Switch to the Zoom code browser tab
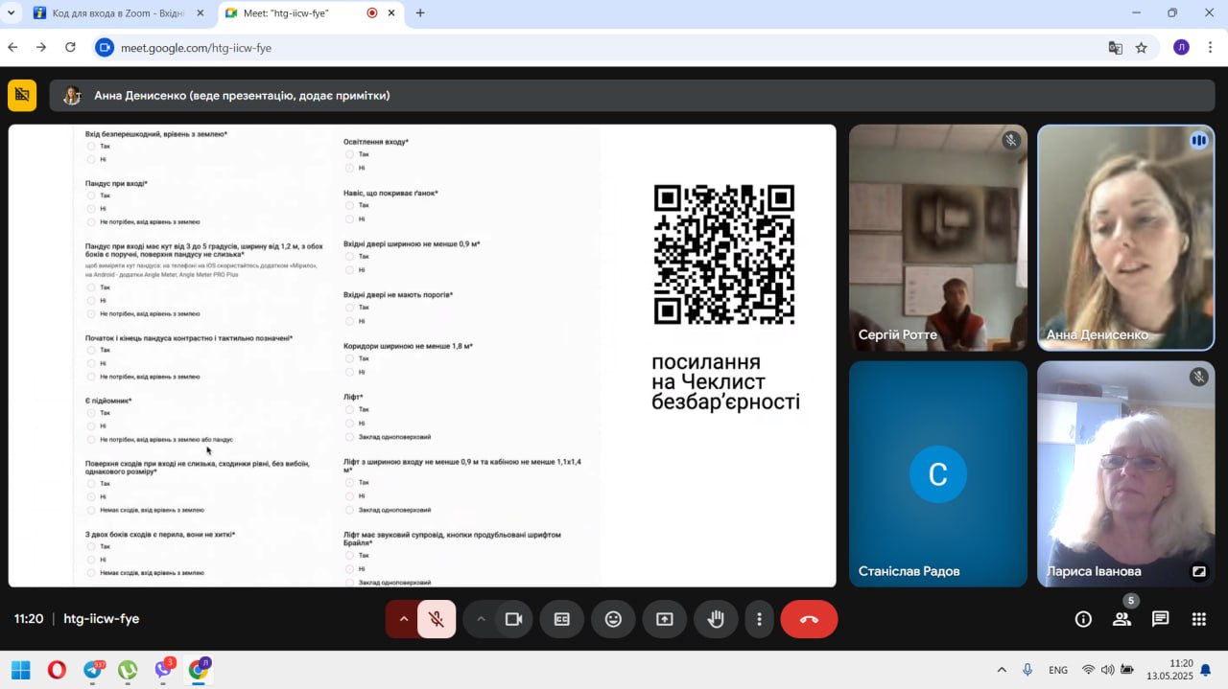 (120, 13)
